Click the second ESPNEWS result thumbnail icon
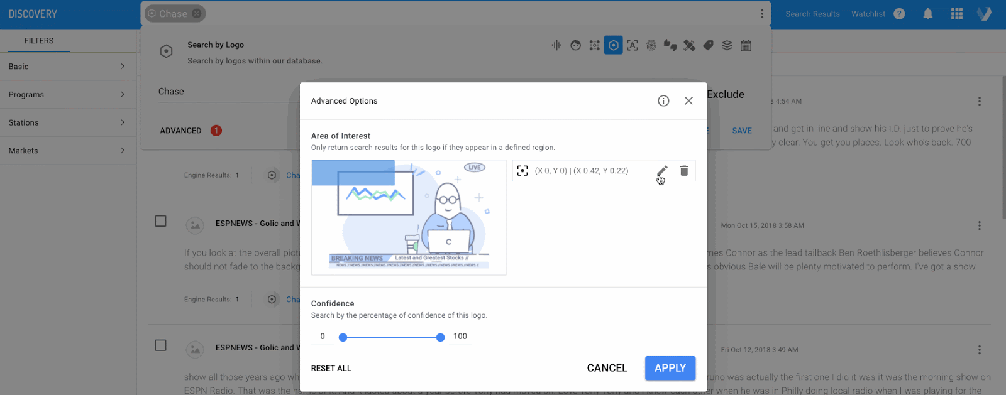 point(195,349)
